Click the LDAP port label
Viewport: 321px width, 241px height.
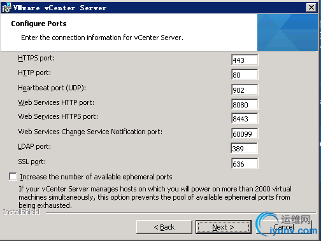coord(34,146)
